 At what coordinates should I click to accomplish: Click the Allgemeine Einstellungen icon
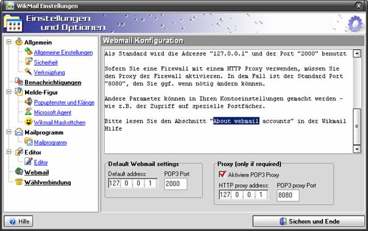click(x=29, y=52)
